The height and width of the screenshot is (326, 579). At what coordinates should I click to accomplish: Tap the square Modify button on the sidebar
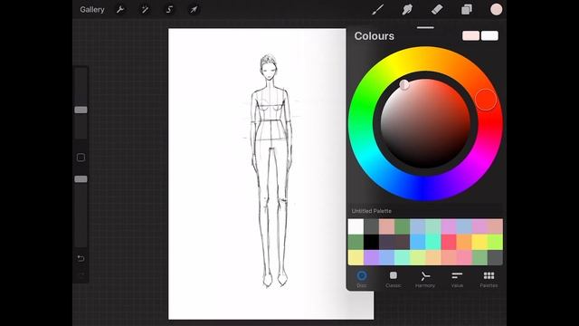(x=81, y=158)
